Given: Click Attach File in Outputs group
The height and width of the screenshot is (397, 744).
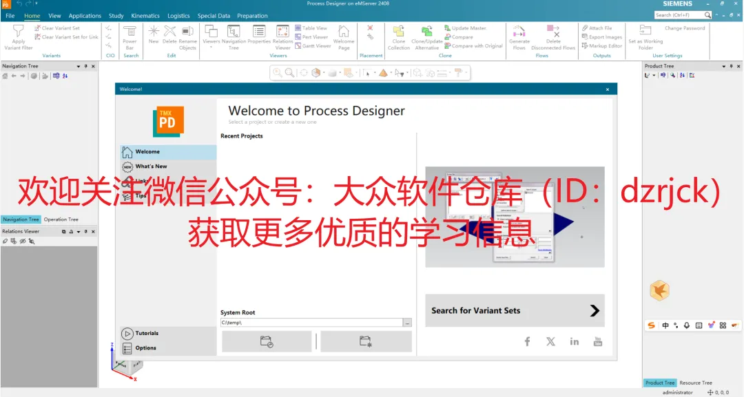Looking at the screenshot, I should (597, 28).
